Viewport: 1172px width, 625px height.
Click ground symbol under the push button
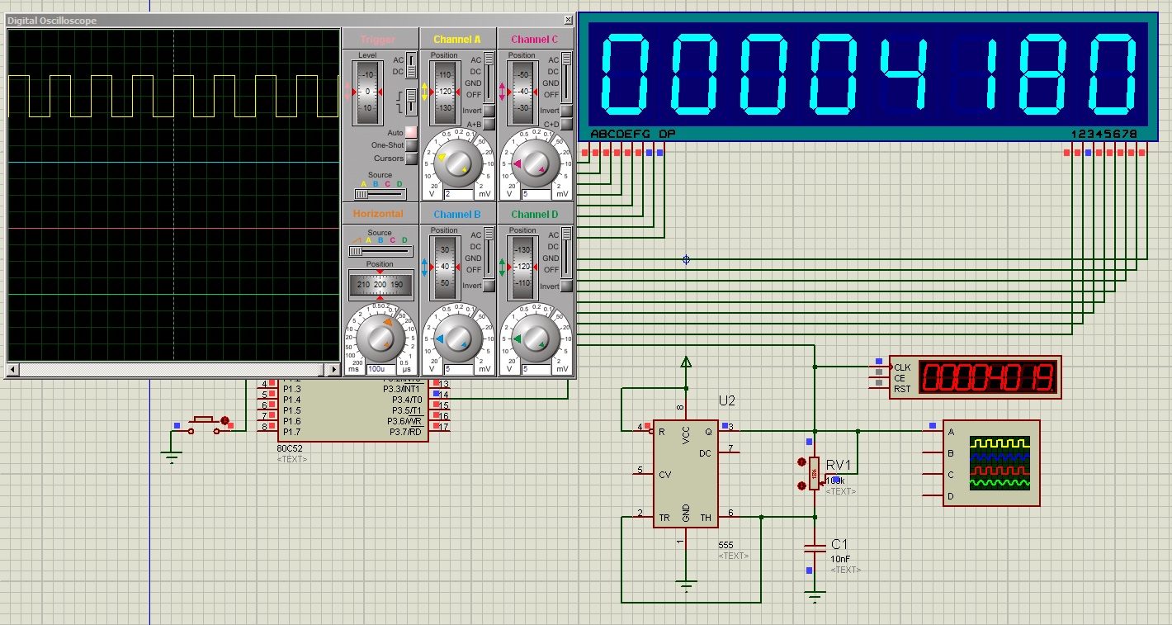coord(171,457)
